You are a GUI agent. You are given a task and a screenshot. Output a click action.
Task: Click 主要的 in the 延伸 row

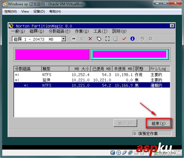156,80
